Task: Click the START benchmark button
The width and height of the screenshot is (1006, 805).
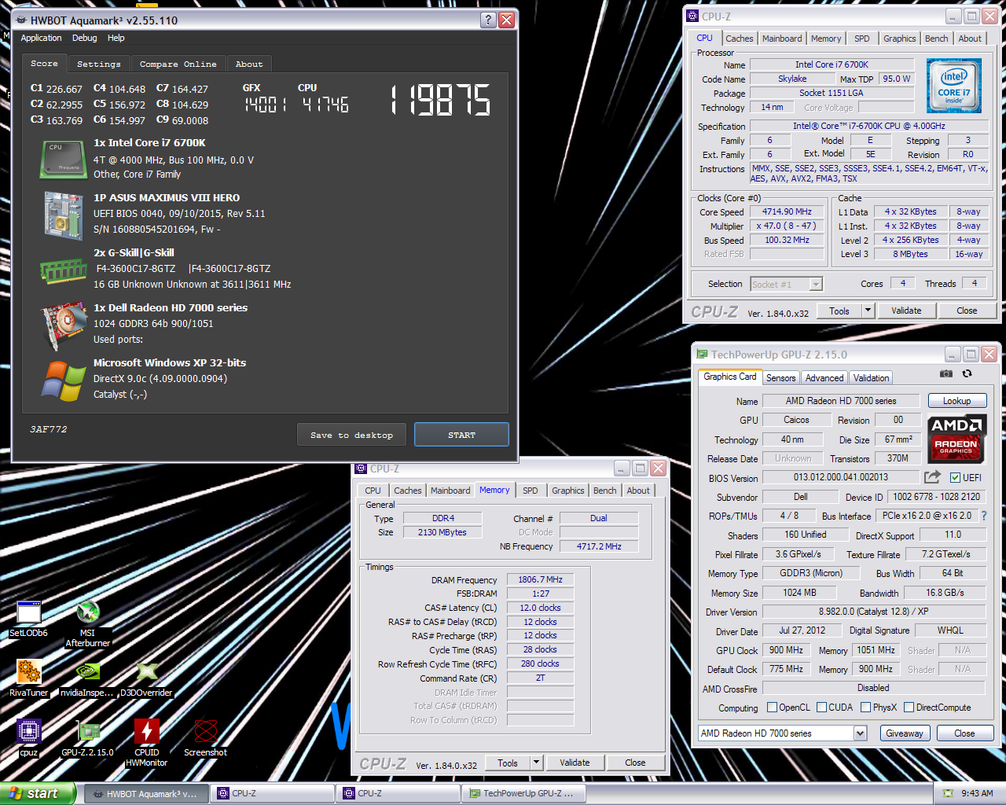Action: pos(461,435)
